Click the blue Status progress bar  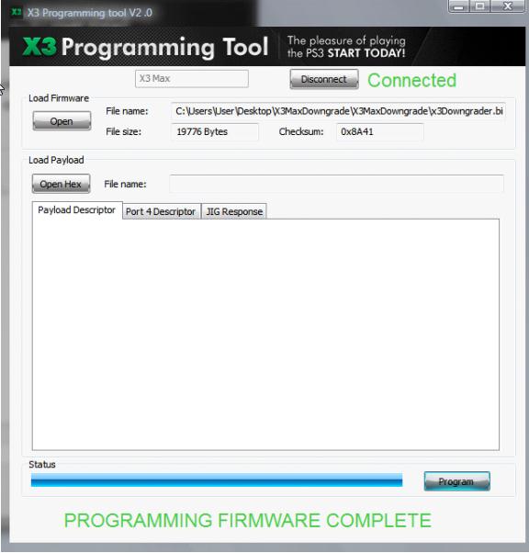[x=217, y=480]
